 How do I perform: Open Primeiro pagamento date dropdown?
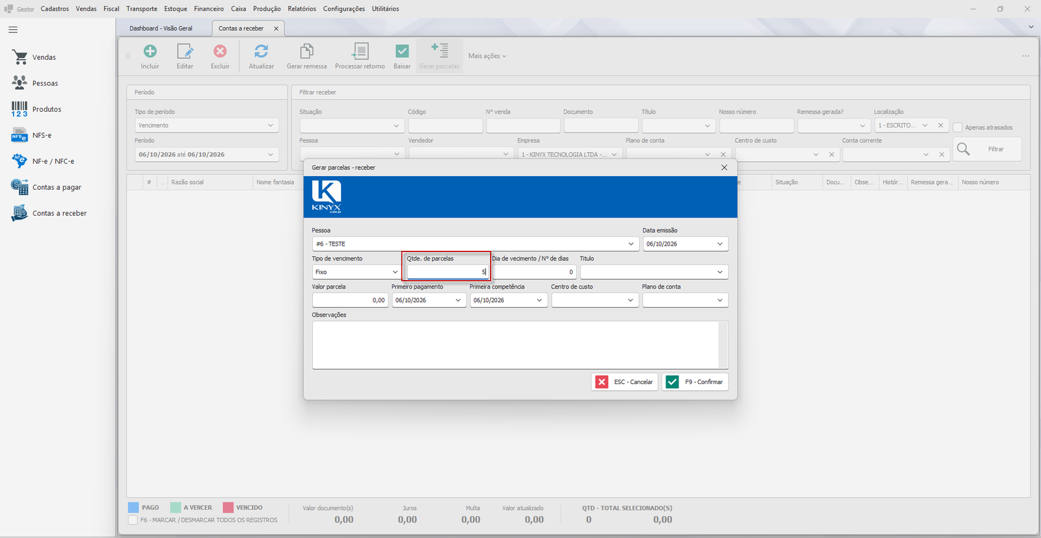458,300
